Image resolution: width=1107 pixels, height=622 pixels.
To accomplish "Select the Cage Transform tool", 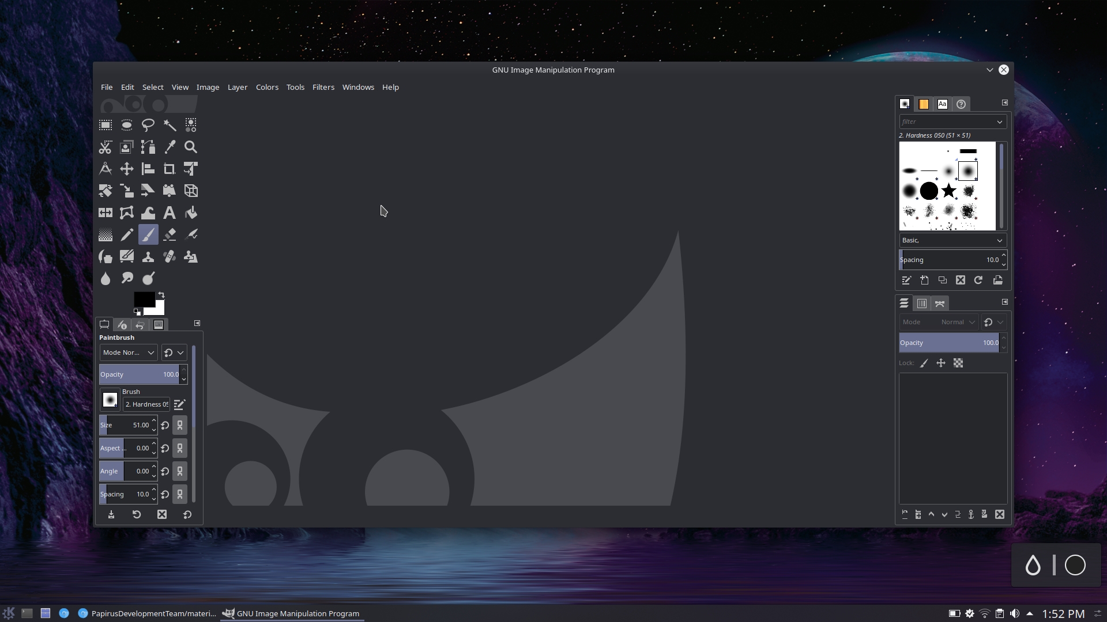I will pyautogui.click(x=127, y=213).
